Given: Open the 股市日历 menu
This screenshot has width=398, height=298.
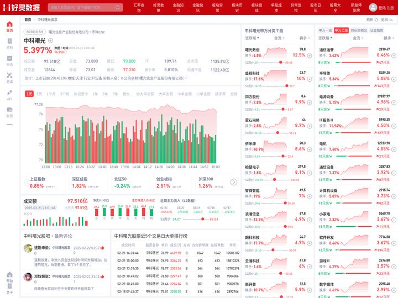Looking at the screenshot, I should (x=316, y=8).
